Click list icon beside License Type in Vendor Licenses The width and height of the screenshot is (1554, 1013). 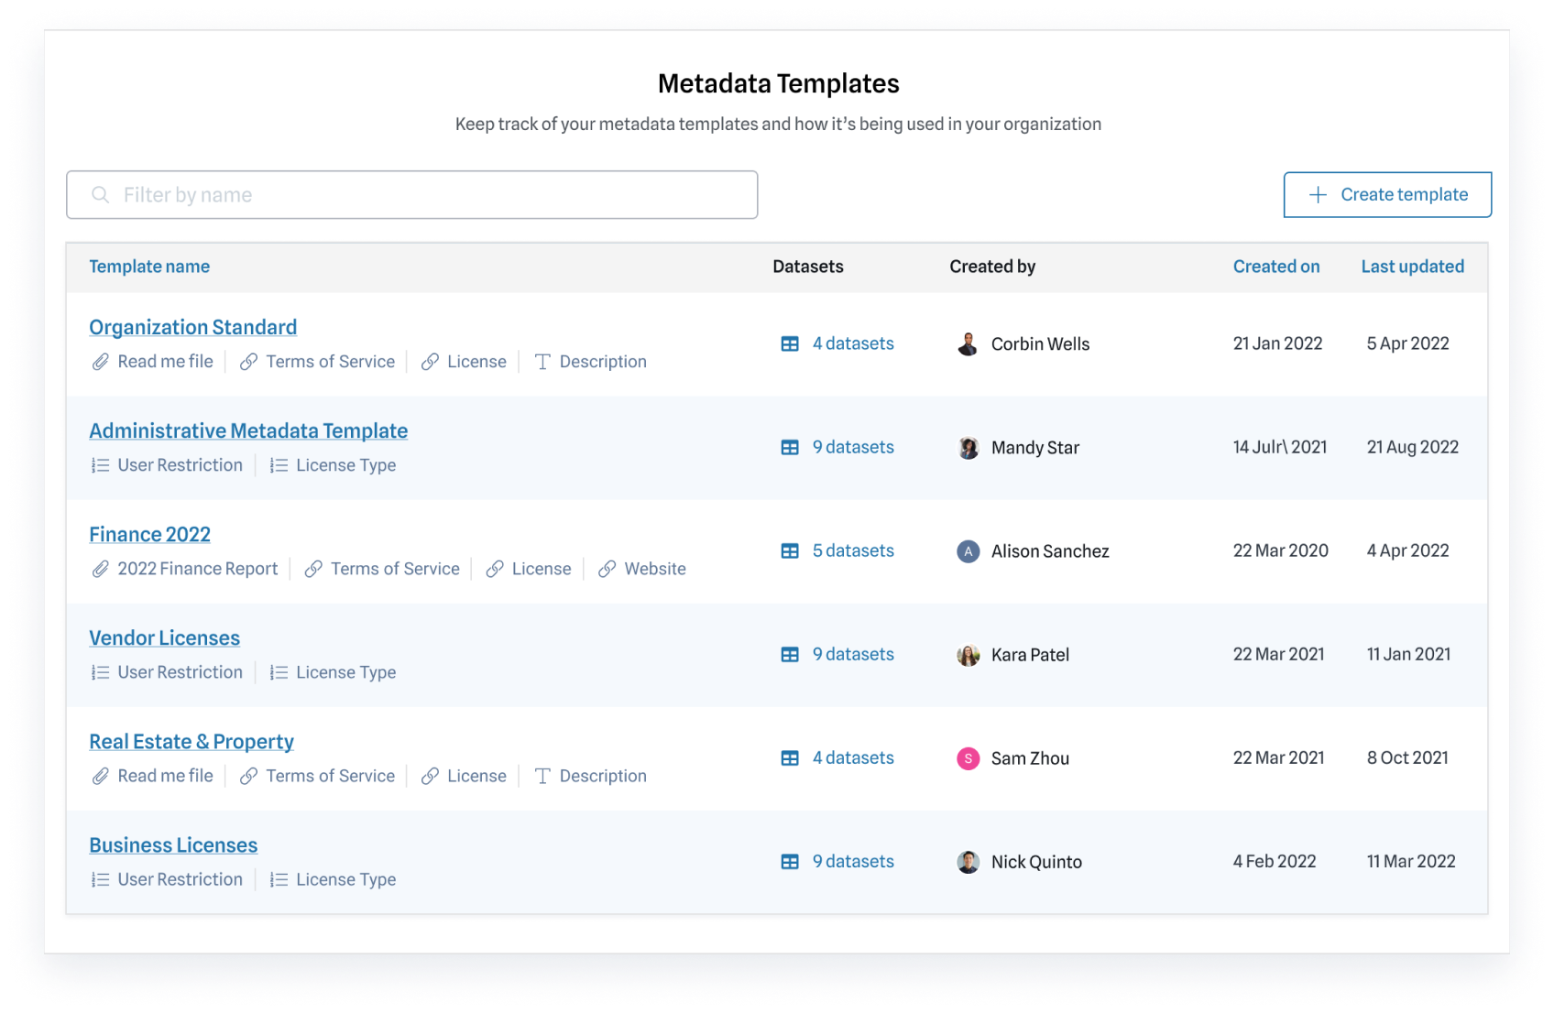pyautogui.click(x=279, y=672)
